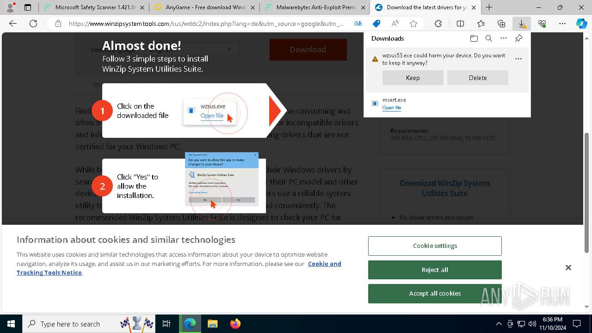Toggle split screen view
592x333 pixels.
[460, 24]
